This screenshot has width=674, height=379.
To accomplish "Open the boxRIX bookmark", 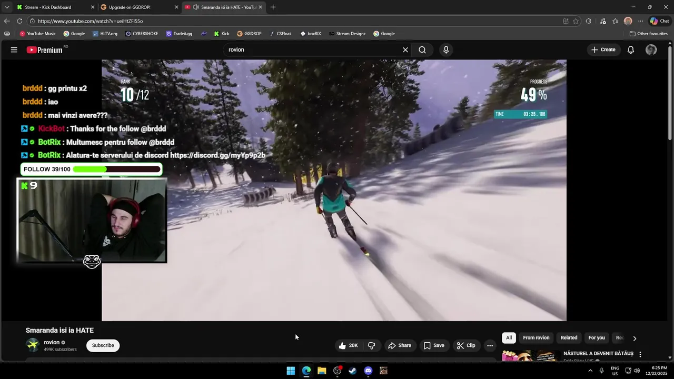I will click(310, 34).
